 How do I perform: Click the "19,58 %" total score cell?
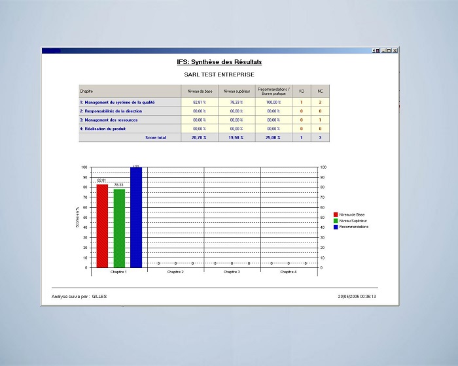[x=237, y=137]
